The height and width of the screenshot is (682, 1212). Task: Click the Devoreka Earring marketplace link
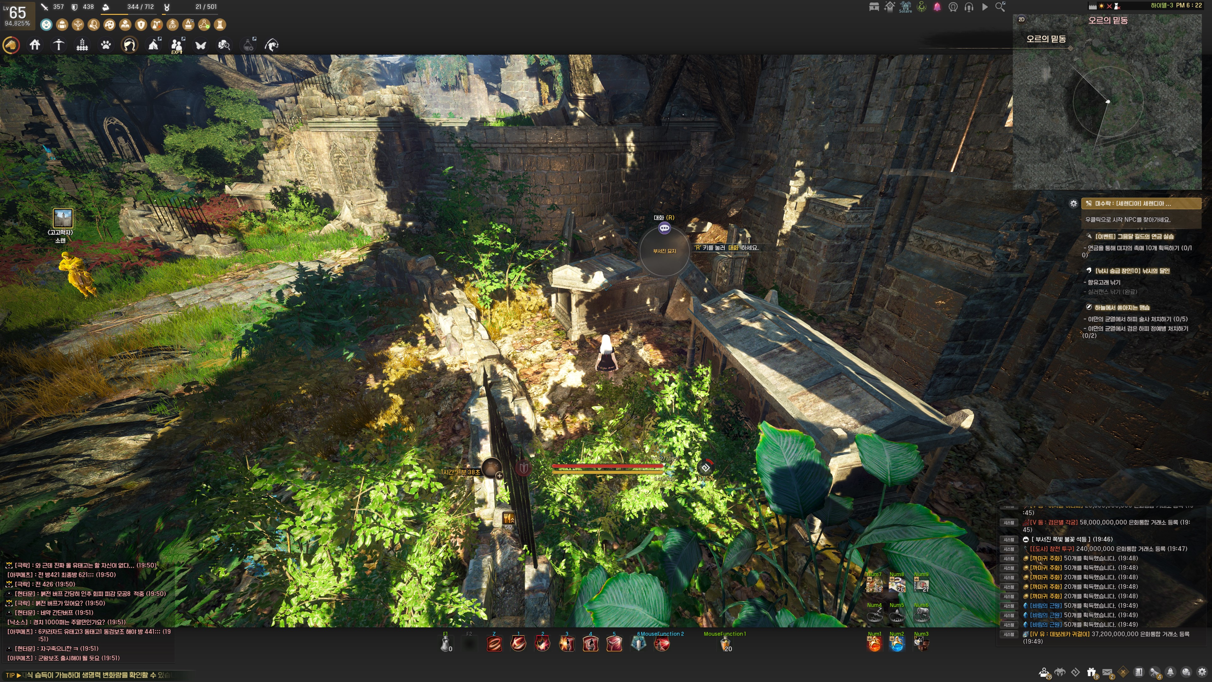click(1060, 634)
